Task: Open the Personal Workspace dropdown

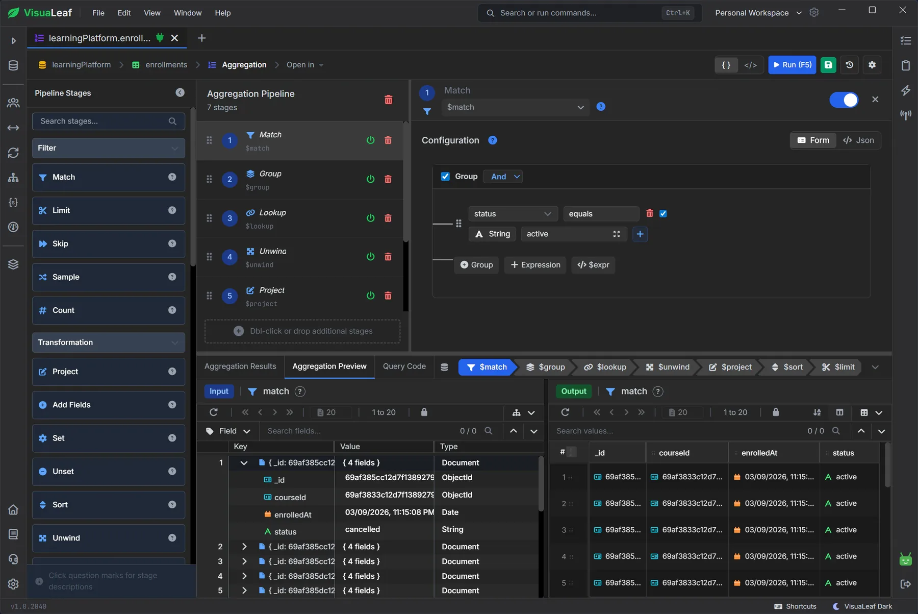Action: (758, 13)
